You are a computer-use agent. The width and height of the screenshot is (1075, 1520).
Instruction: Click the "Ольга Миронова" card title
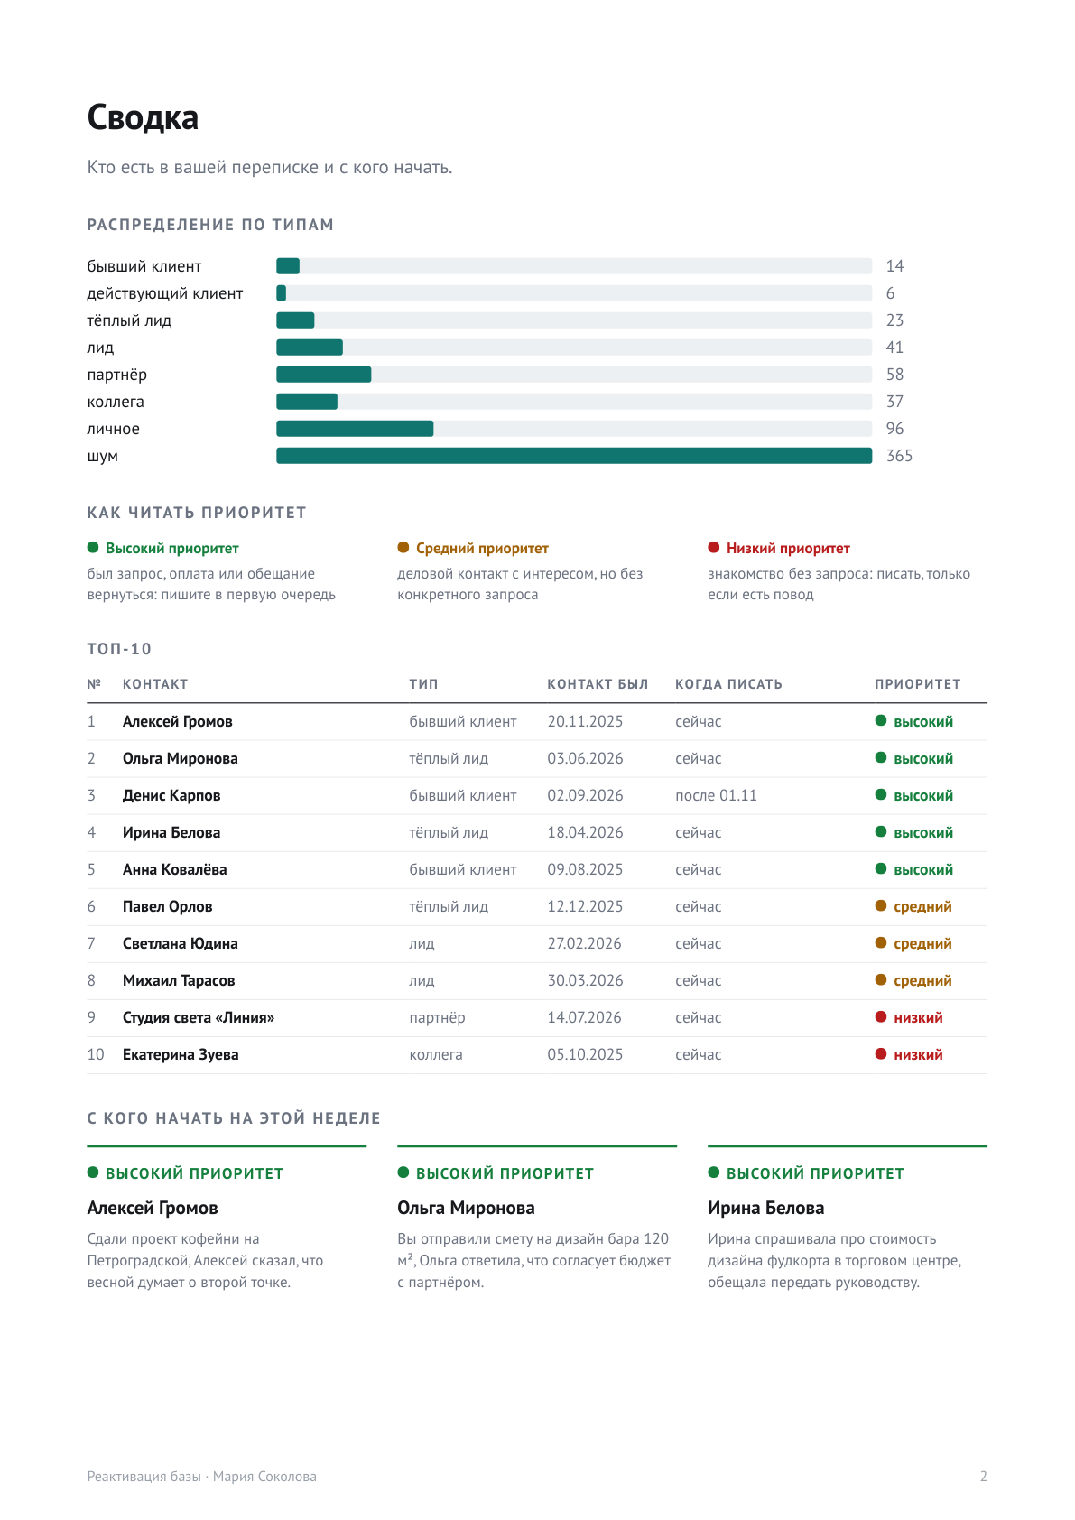[x=466, y=1208]
